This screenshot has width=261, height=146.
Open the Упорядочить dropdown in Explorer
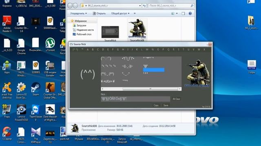coord(79,13)
